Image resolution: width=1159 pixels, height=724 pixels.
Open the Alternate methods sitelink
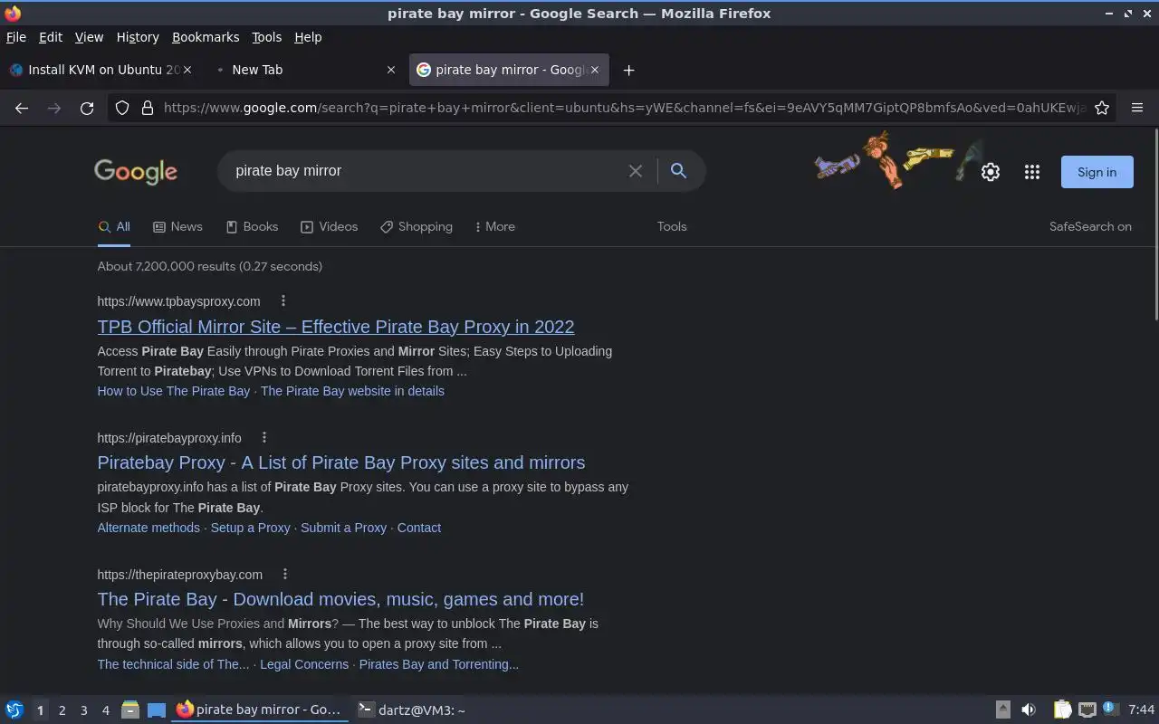click(148, 528)
